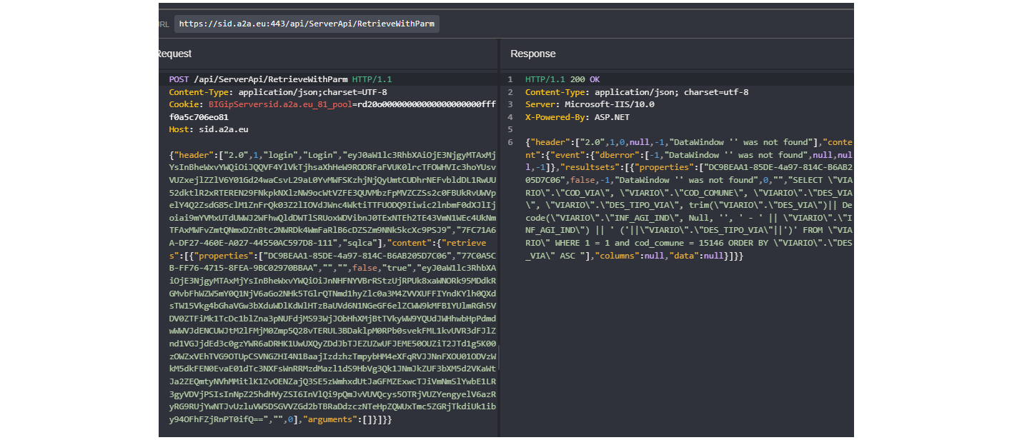Image resolution: width=1012 pixels, height=440 pixels.
Task: Click the URL field with sid.a2a.eu address
Action: (x=306, y=24)
